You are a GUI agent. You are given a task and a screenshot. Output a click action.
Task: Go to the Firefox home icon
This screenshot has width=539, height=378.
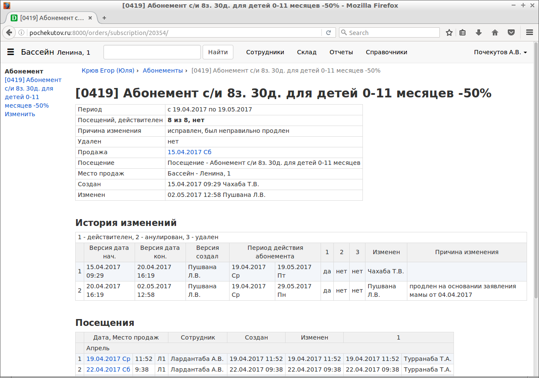[x=495, y=32]
